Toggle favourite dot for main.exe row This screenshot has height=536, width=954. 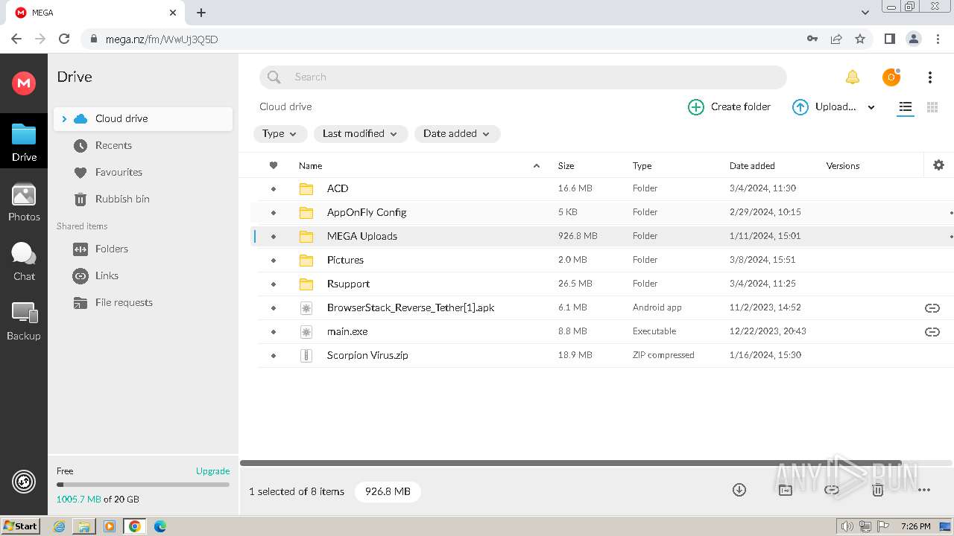[274, 332]
